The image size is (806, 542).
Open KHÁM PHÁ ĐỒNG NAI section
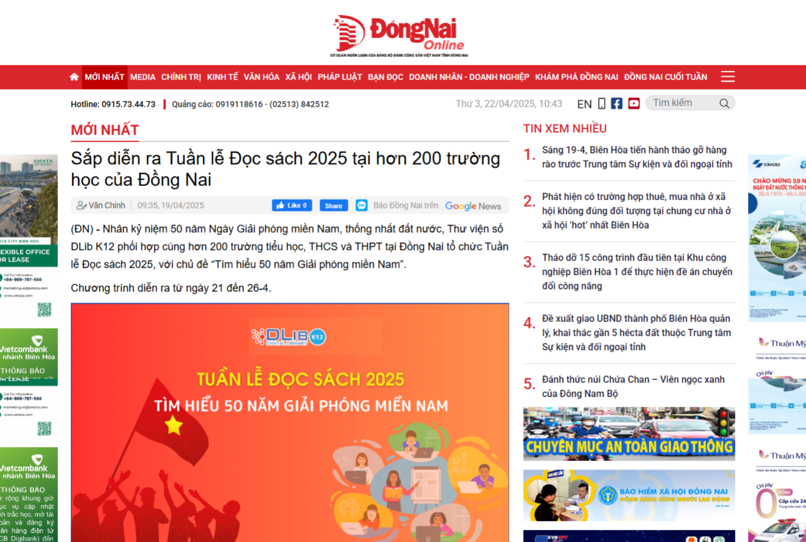[576, 77]
